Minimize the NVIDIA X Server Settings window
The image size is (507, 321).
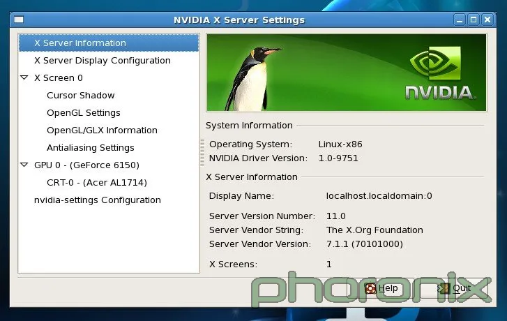pos(459,20)
